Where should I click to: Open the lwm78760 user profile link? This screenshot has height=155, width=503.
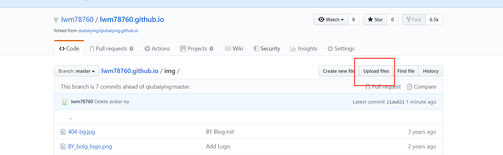77,19
